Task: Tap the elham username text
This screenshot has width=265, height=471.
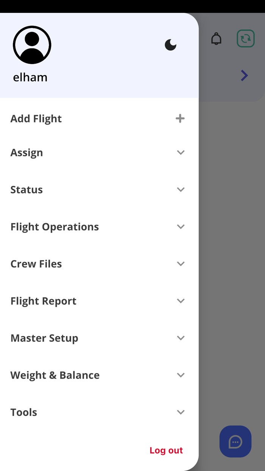Action: click(x=30, y=77)
